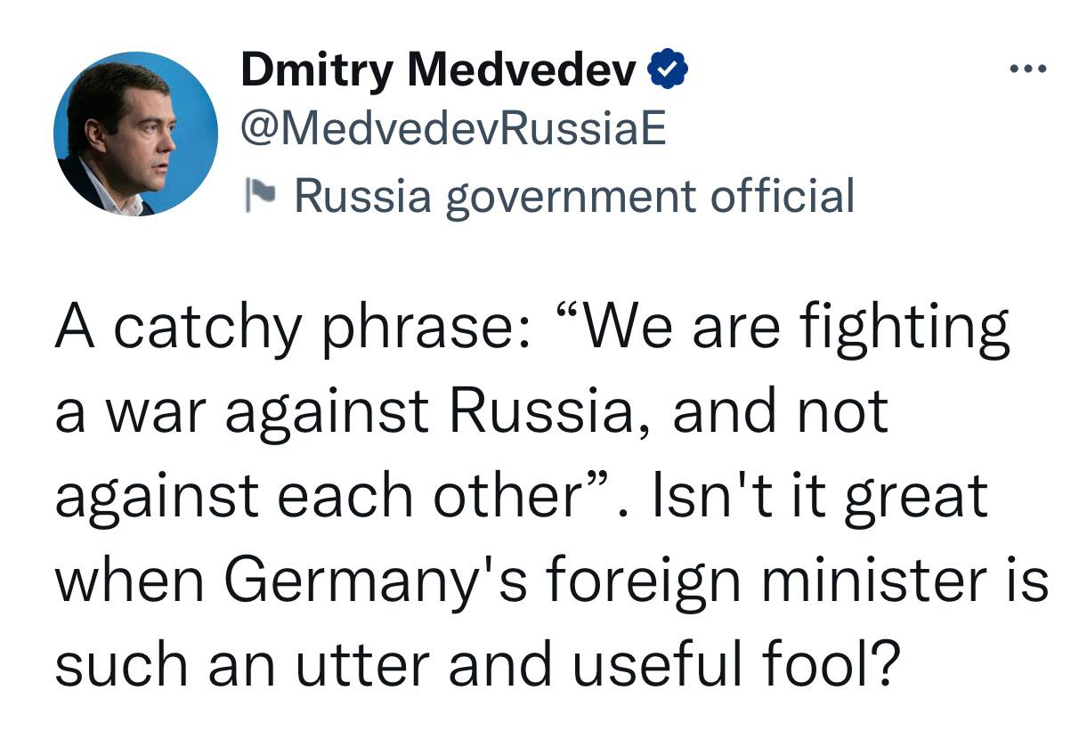This screenshot has width=1087, height=739.
Task: Click the display name Dmitry Medvedev
Action: click(x=438, y=70)
